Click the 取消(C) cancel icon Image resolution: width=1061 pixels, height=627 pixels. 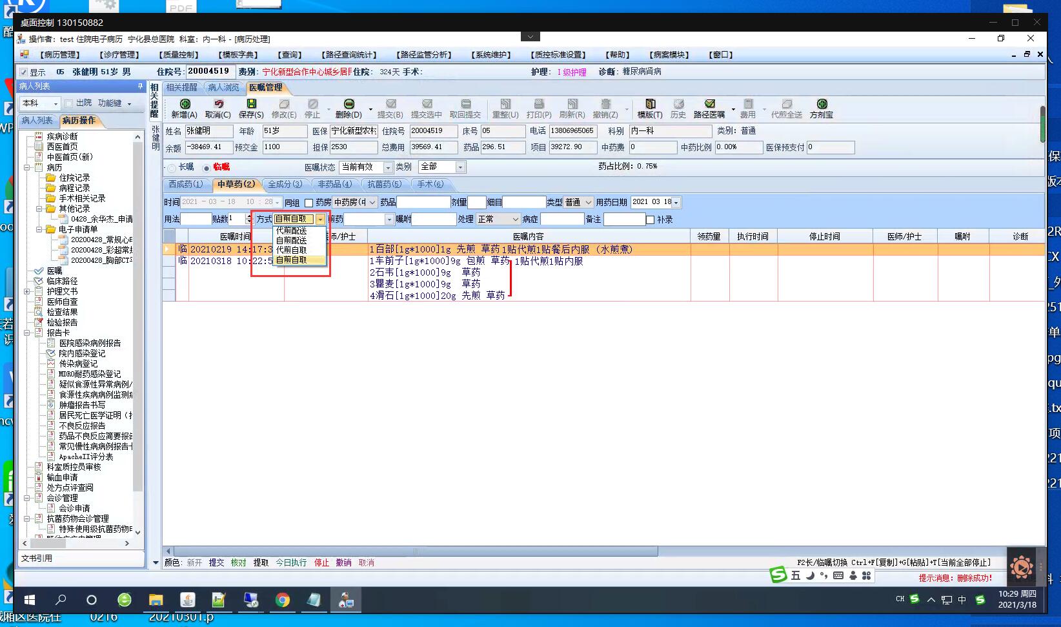(x=218, y=105)
